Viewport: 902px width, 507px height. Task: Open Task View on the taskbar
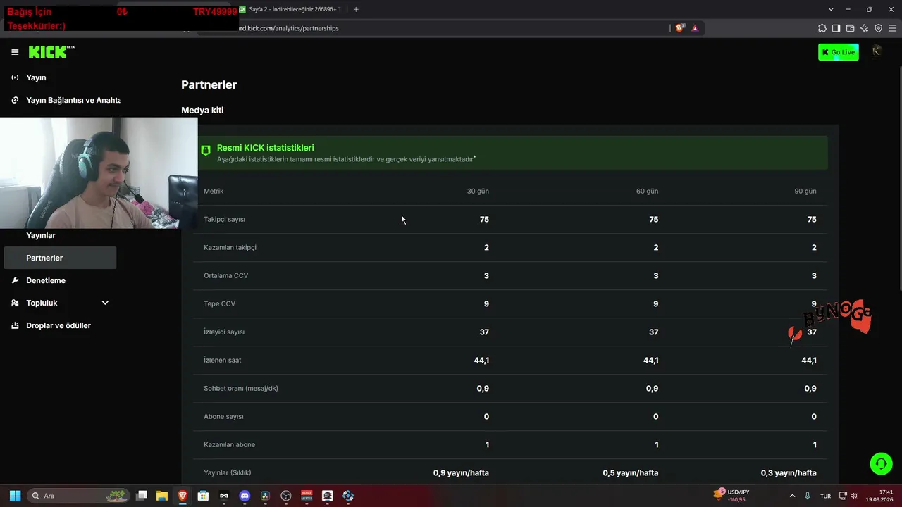[x=142, y=496]
